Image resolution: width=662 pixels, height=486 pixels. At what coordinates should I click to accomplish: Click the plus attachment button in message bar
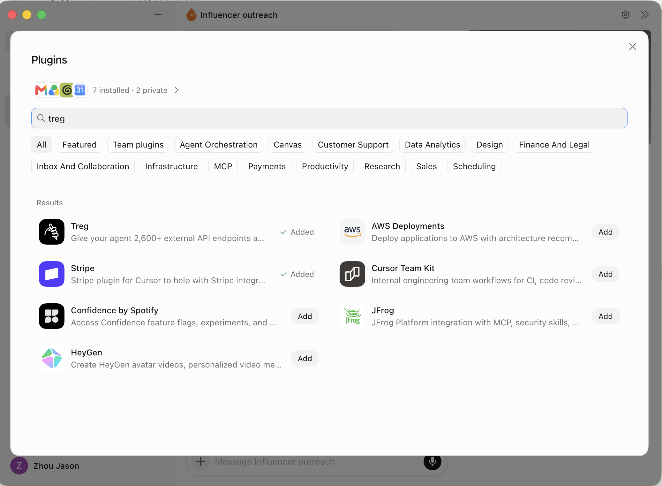[x=200, y=461]
